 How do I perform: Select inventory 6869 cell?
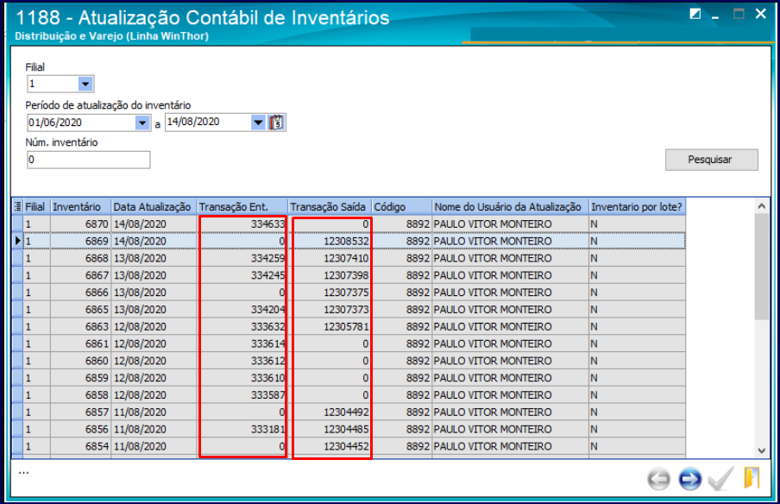pos(80,242)
